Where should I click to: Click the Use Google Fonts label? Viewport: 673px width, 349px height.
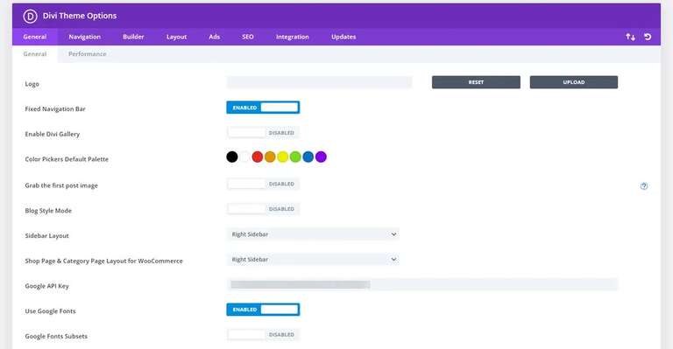[50, 311]
